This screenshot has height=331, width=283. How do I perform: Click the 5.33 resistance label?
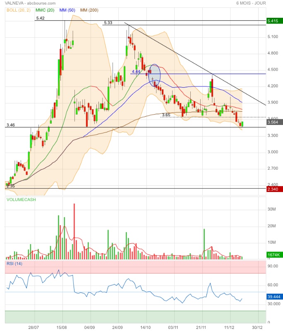pos(108,23)
